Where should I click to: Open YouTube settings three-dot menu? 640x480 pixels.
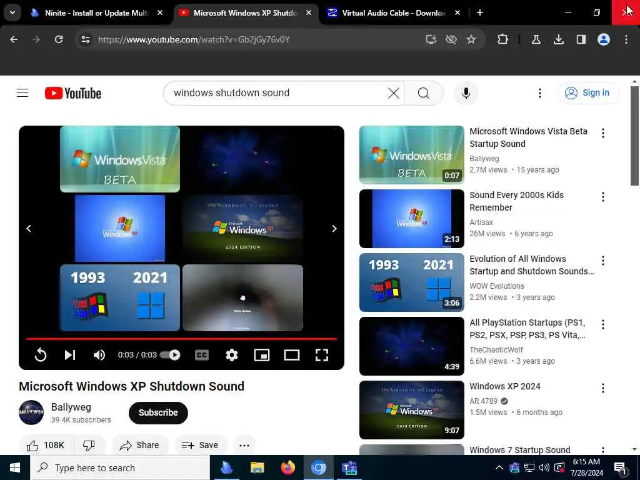[x=539, y=93]
